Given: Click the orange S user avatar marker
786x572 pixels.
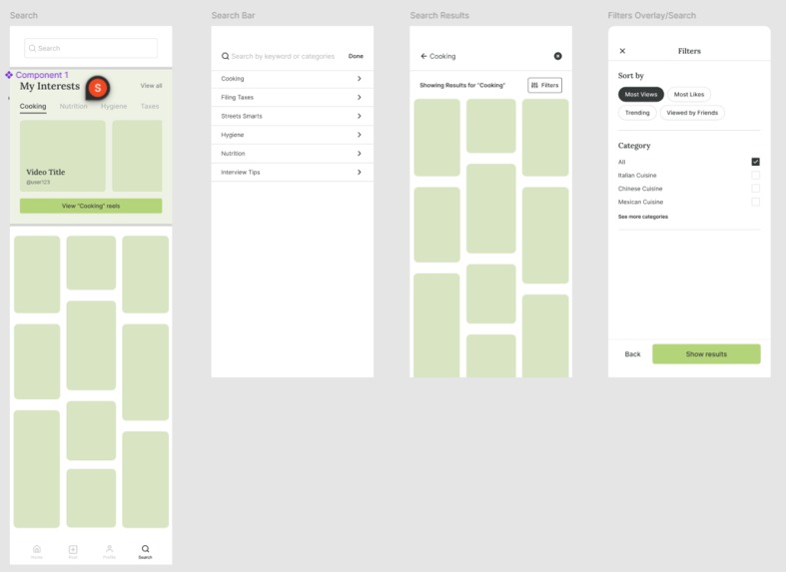Looking at the screenshot, I should point(98,88).
